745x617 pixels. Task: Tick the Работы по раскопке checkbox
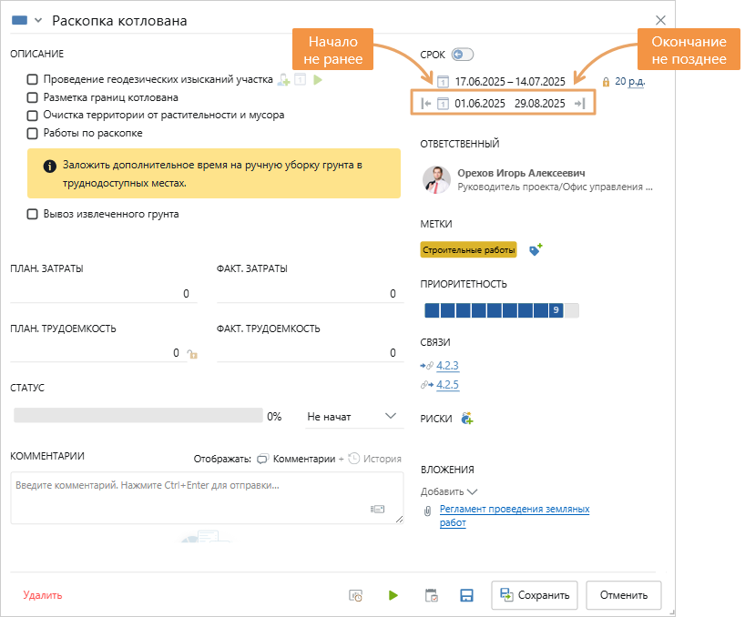(33, 134)
